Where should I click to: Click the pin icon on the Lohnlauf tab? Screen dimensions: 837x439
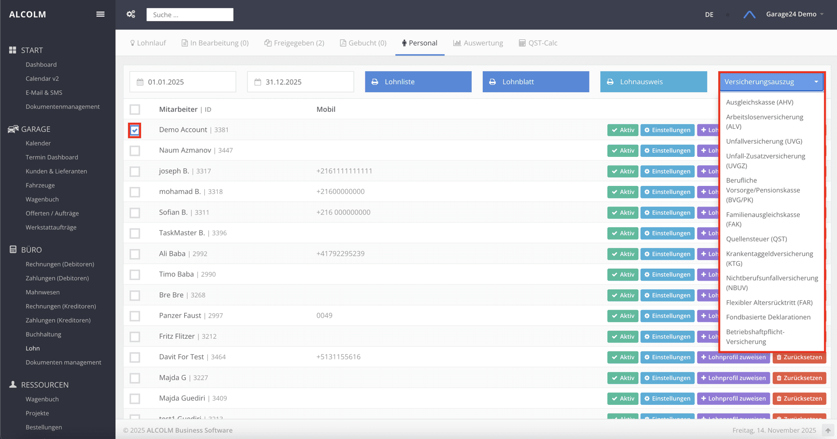pyautogui.click(x=132, y=43)
